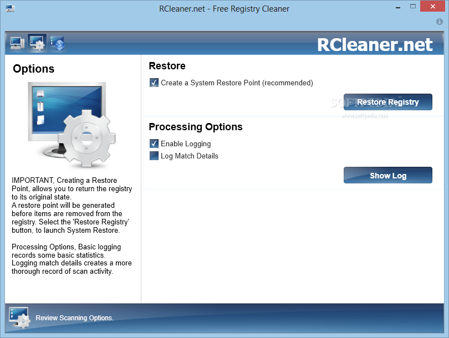Click the info icon below the close button
This screenshot has width=449, height=338.
(x=439, y=22)
